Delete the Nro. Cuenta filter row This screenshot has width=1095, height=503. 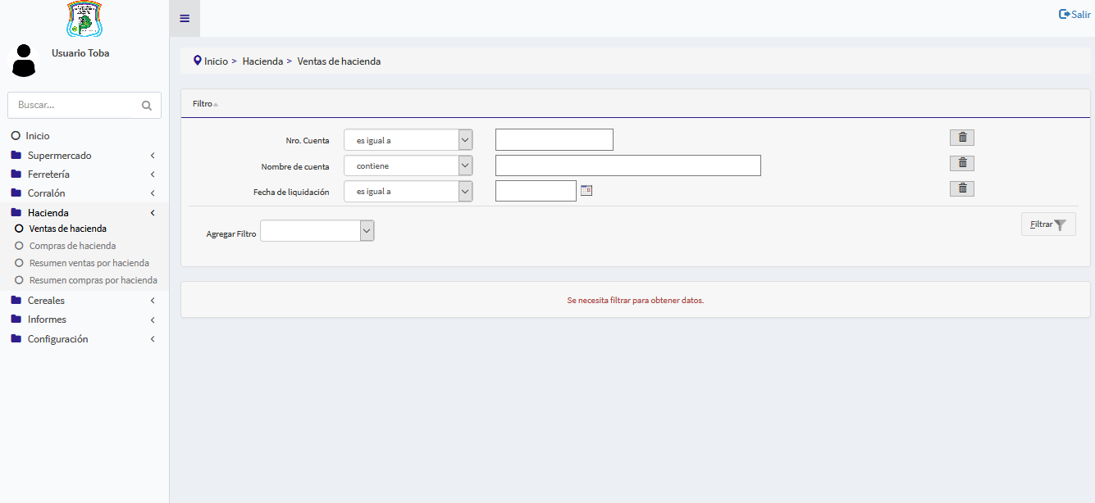point(961,138)
